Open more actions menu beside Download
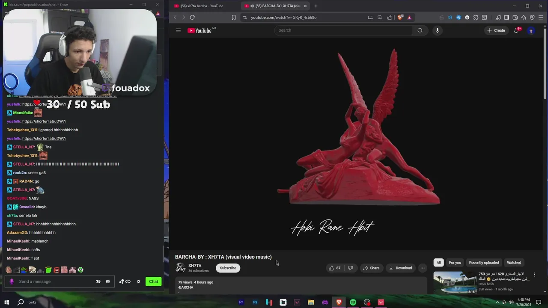 tap(423, 268)
